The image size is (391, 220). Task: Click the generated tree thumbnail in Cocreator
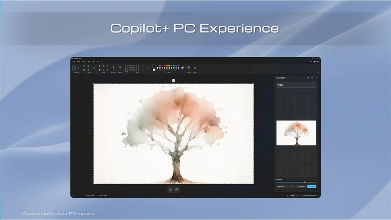296,133
